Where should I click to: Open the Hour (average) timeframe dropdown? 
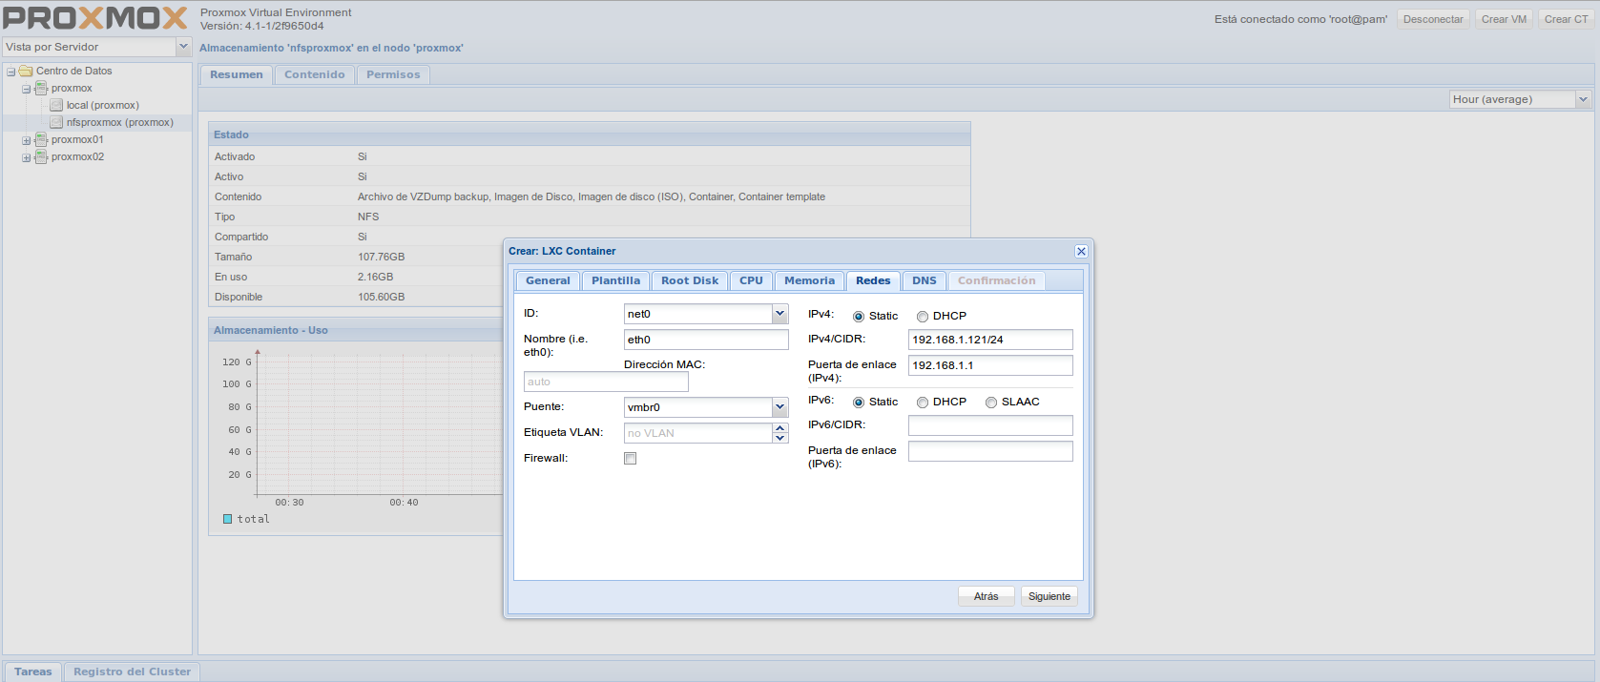tap(1583, 99)
